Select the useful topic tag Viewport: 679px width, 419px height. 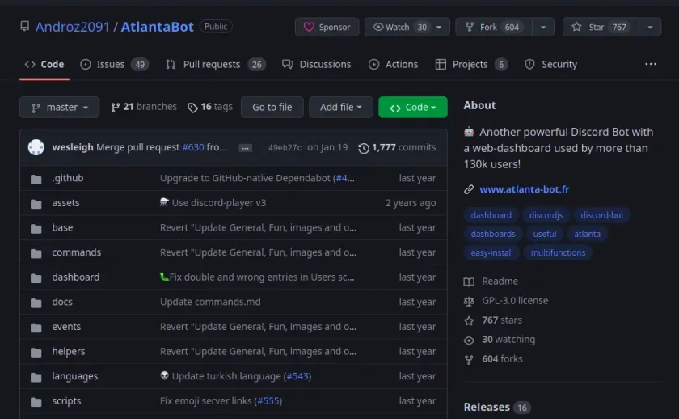click(x=544, y=234)
